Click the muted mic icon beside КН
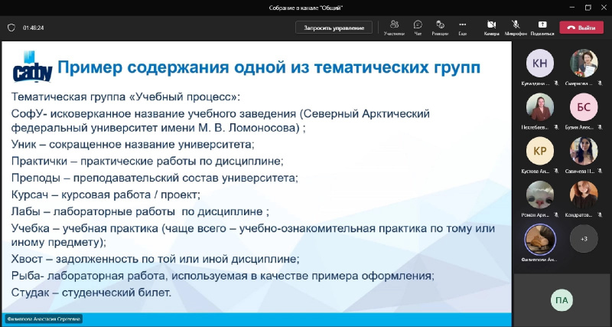Viewport: 612px width, 327px height. tap(556, 83)
